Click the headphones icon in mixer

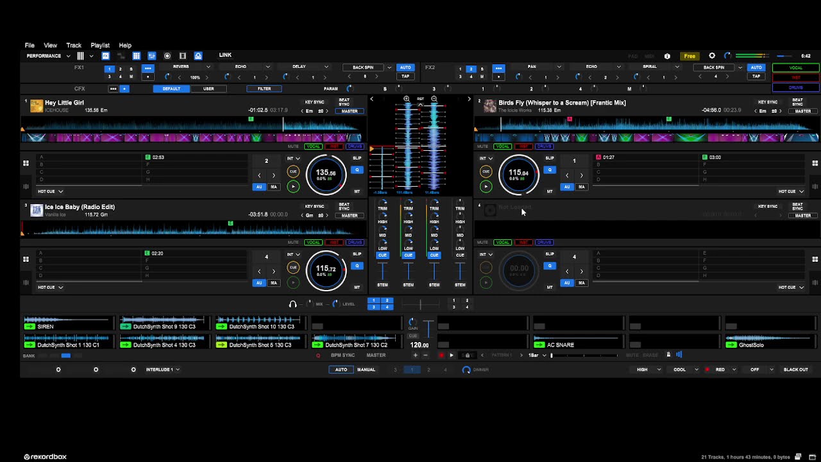(293, 304)
